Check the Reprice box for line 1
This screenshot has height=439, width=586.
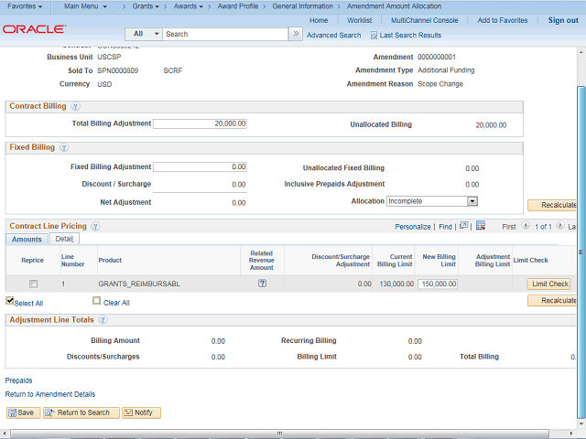click(34, 284)
